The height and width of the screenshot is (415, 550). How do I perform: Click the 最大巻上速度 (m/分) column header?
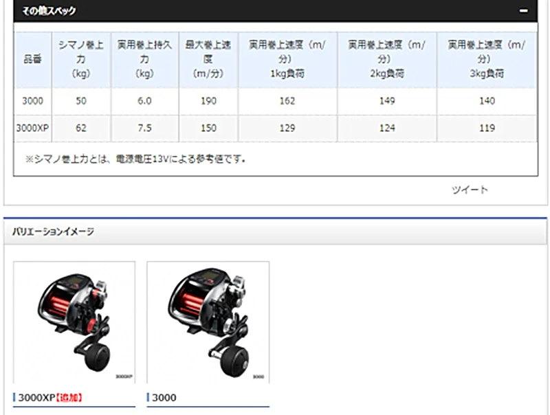point(208,60)
